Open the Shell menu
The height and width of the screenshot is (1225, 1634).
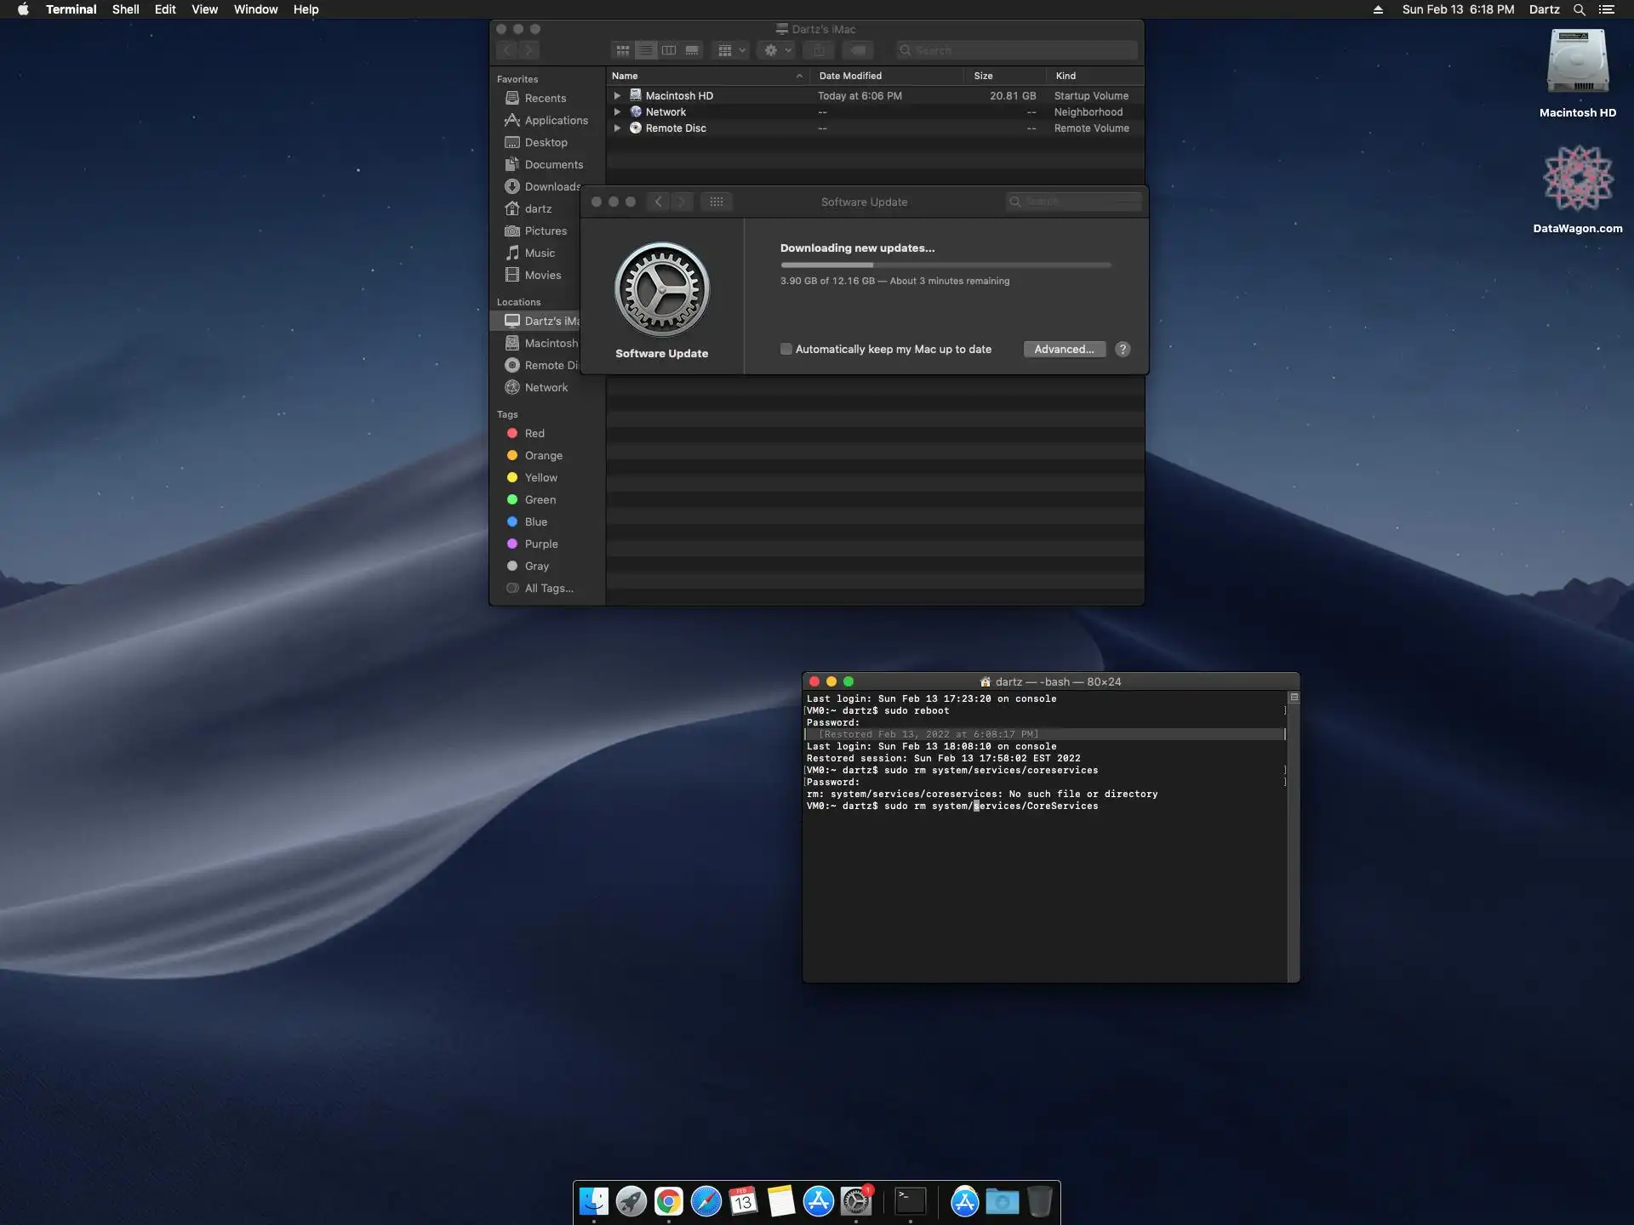click(125, 9)
